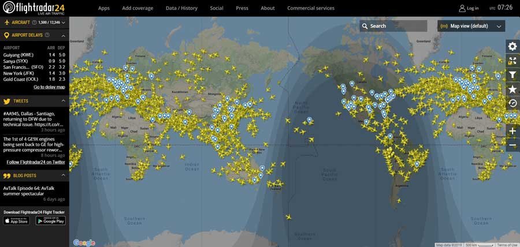Select San Francisco (SFO) airport row

34,67
